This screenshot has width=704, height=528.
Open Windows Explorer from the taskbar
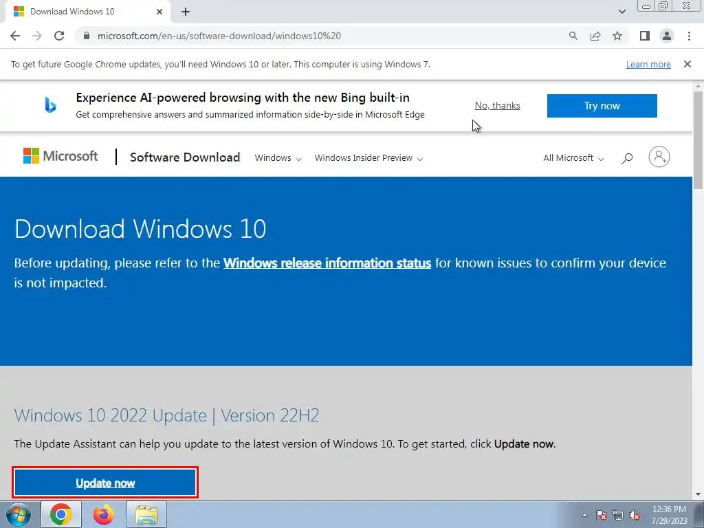[x=146, y=514]
